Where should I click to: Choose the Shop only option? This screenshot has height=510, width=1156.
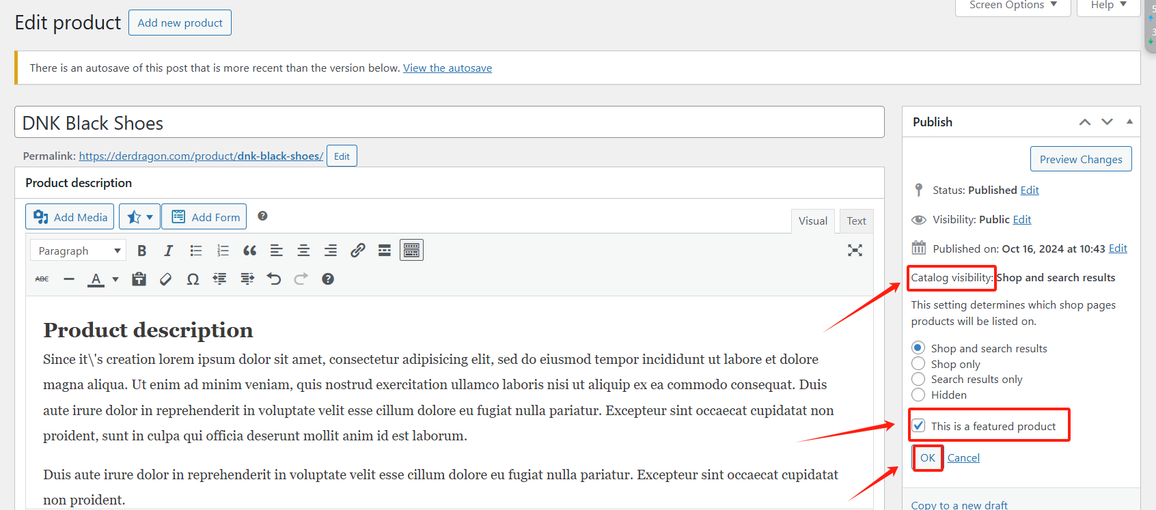[918, 364]
